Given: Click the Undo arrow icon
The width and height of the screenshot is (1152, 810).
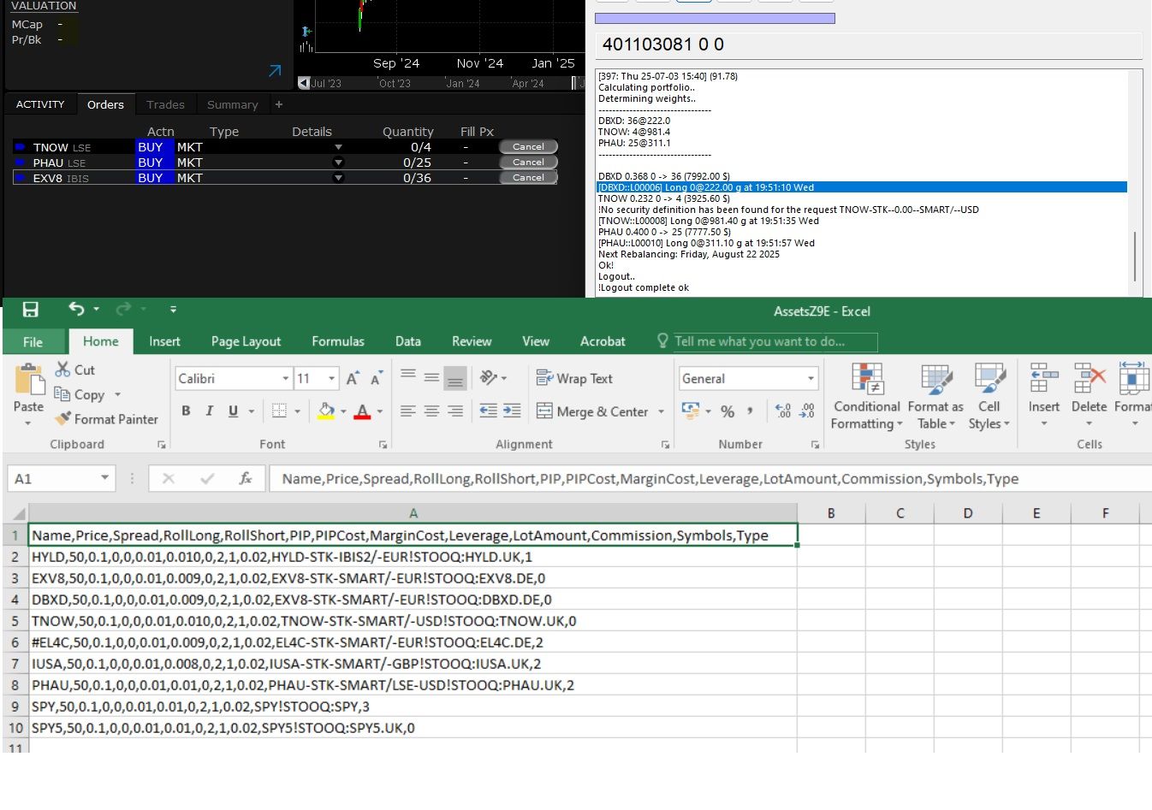Looking at the screenshot, I should [x=77, y=309].
